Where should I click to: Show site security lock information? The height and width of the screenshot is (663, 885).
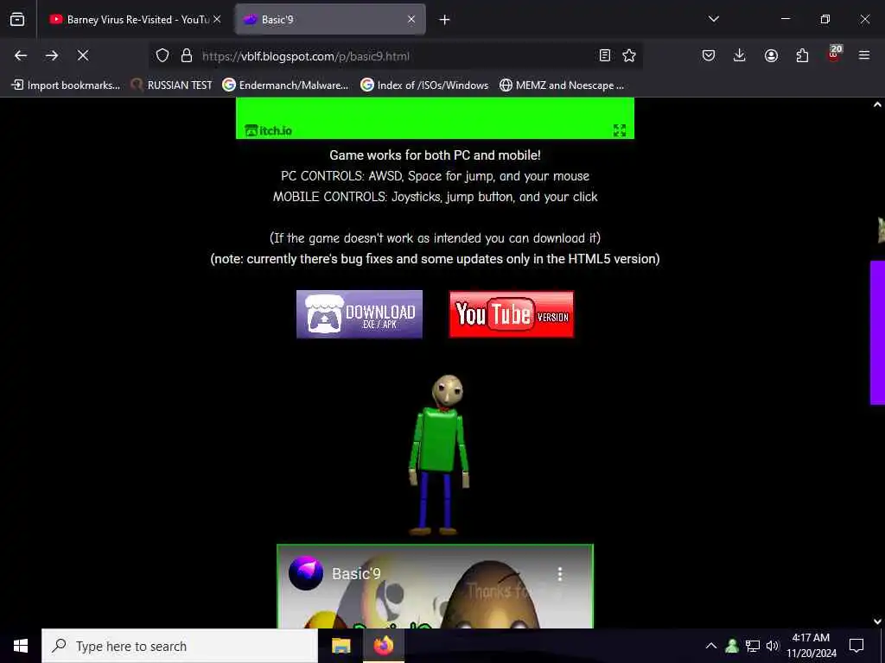point(187,55)
